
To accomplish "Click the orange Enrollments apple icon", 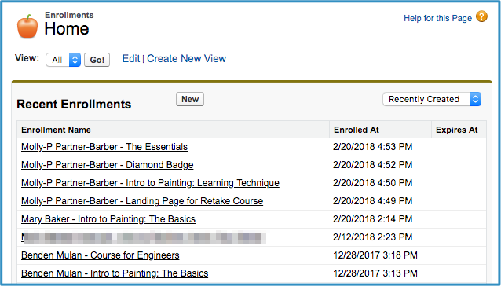I will [27, 27].
